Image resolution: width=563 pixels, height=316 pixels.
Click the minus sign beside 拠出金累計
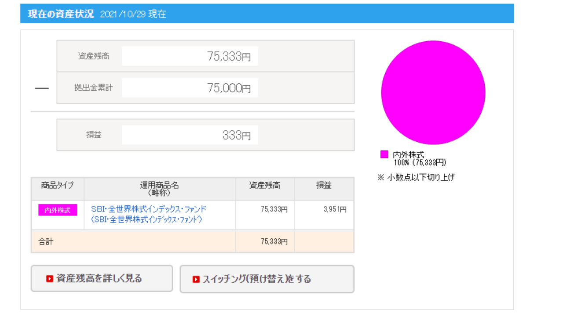[x=42, y=88]
